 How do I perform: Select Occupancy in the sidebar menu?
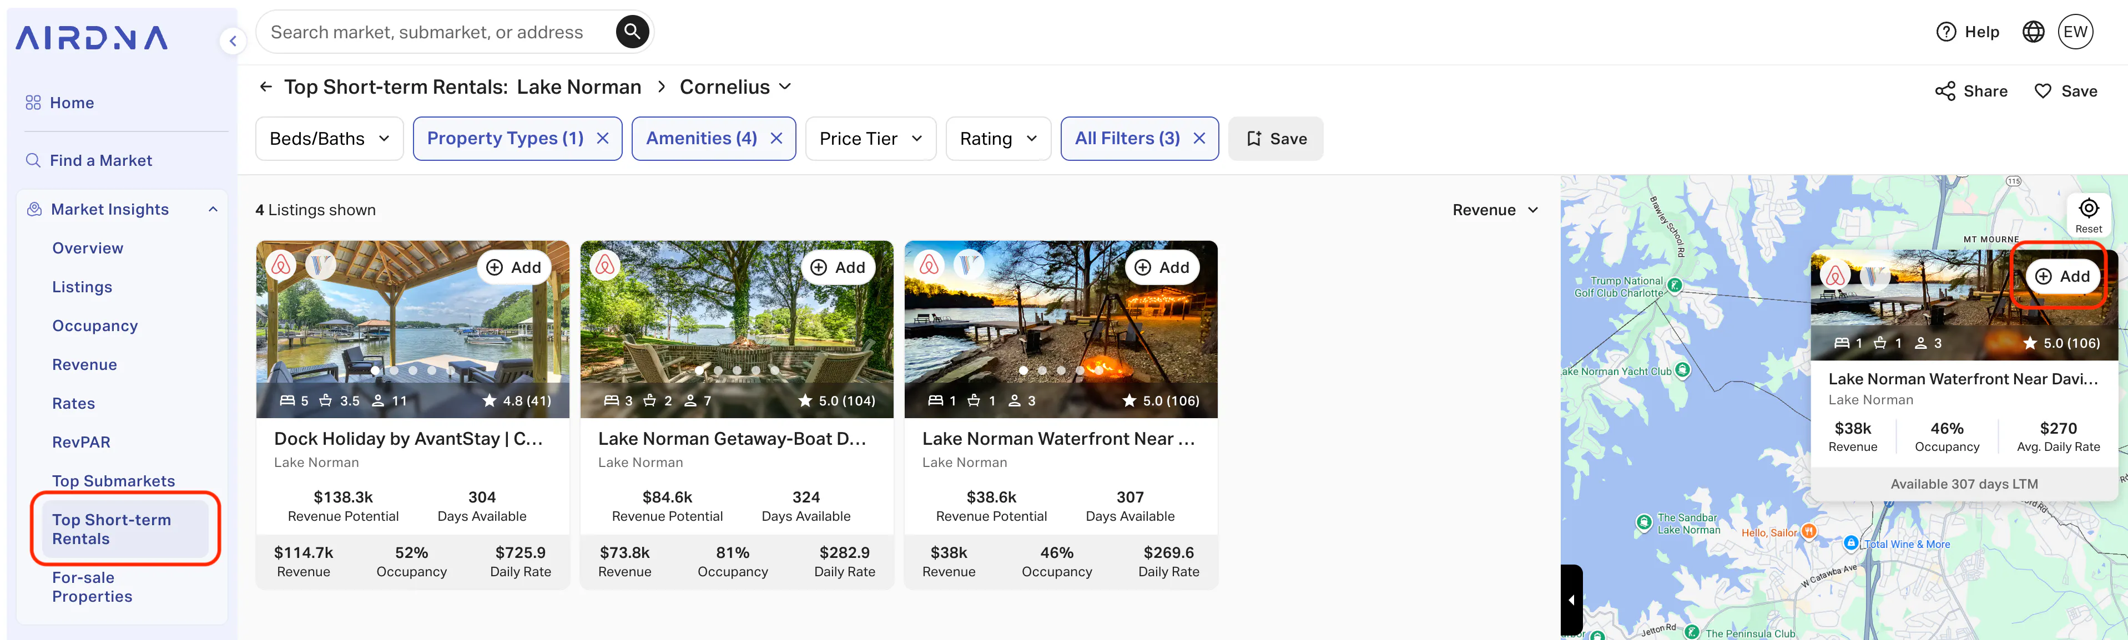pos(95,326)
